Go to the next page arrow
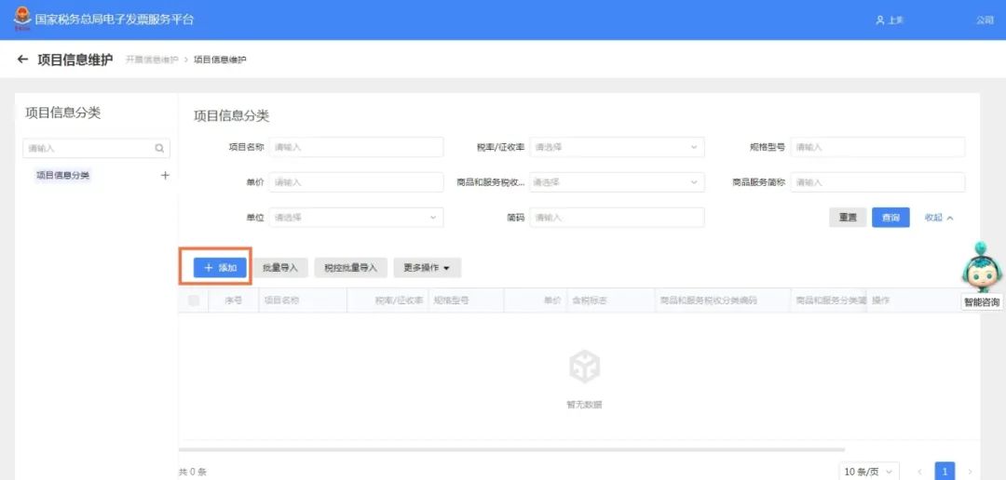This screenshot has height=480, width=1006. click(971, 472)
